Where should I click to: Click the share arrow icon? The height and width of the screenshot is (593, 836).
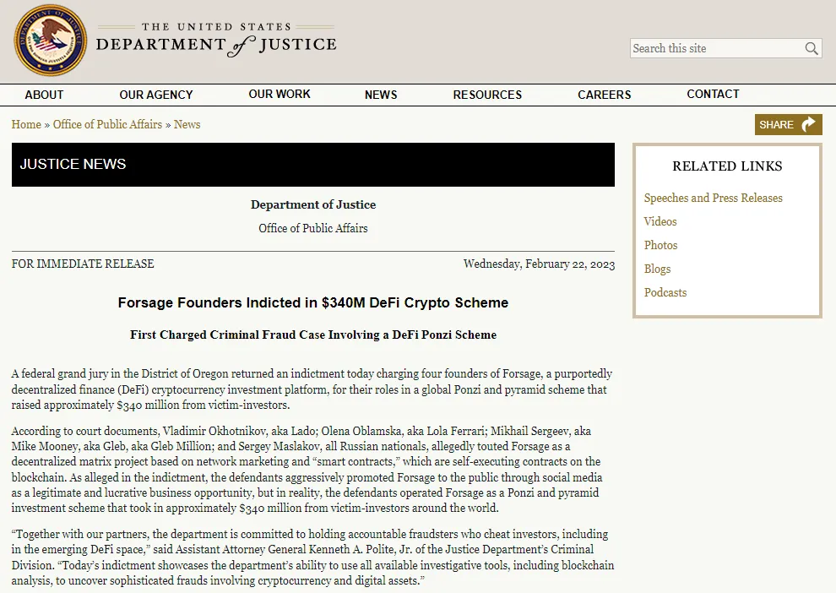[809, 124]
